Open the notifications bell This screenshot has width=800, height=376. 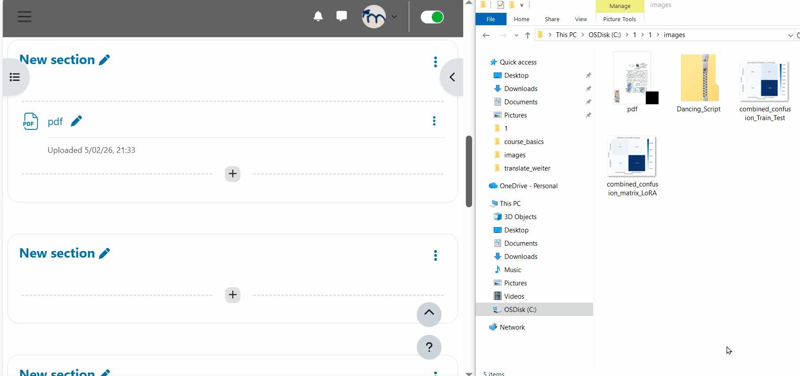point(318,17)
